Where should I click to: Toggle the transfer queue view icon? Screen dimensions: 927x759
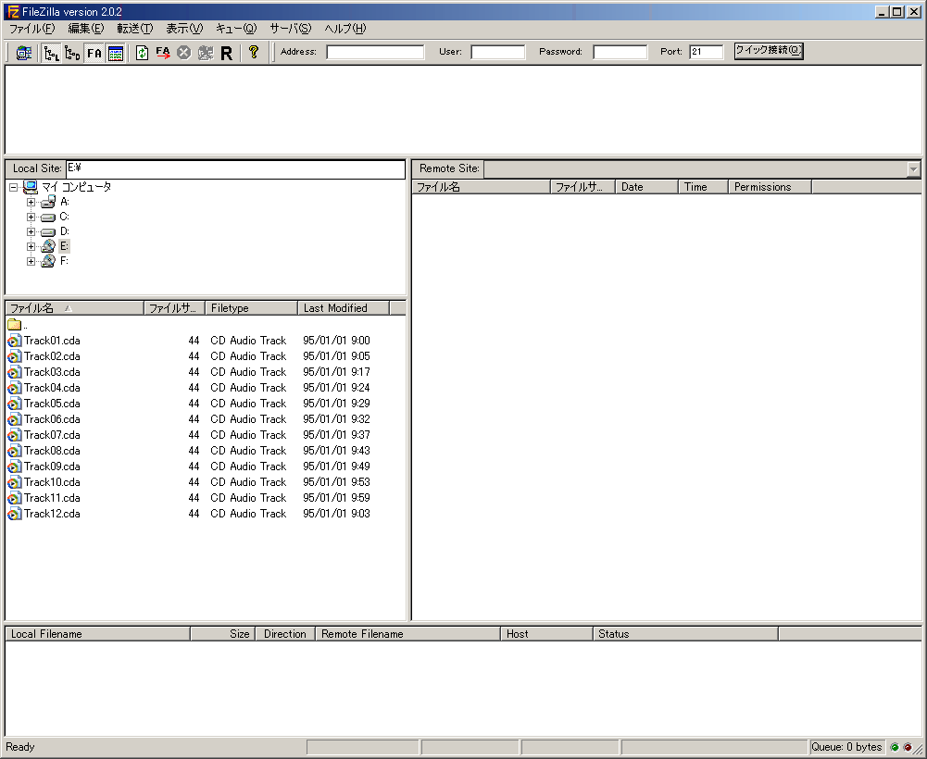tap(116, 53)
